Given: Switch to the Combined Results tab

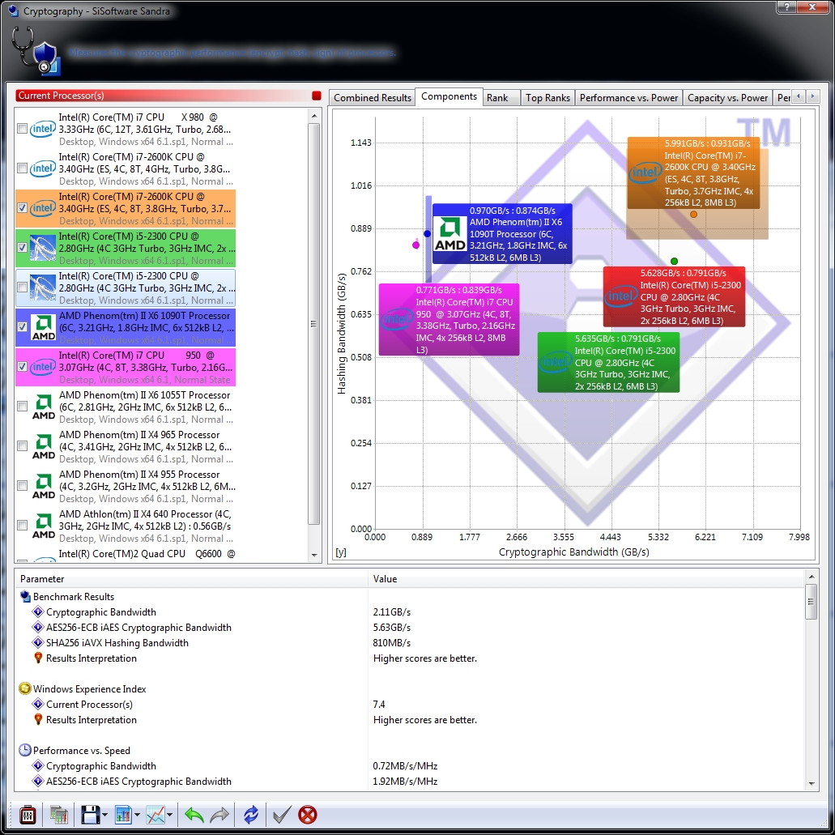Looking at the screenshot, I should [x=373, y=98].
